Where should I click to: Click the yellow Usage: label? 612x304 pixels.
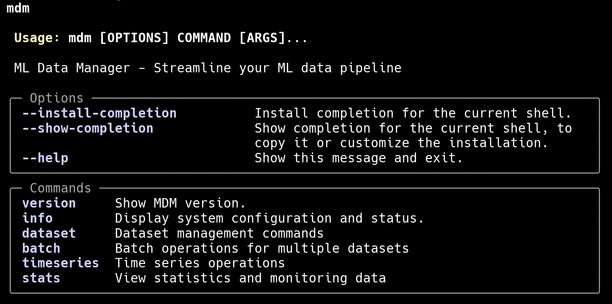coord(37,38)
